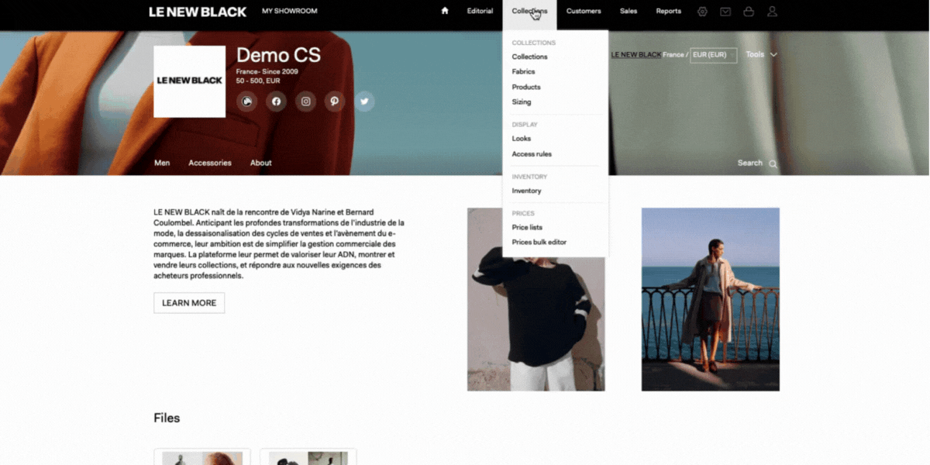Open the settings gear icon
The height and width of the screenshot is (465, 930).
702,12
